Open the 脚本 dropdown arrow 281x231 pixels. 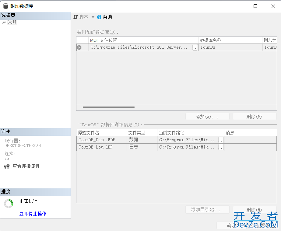click(x=93, y=17)
